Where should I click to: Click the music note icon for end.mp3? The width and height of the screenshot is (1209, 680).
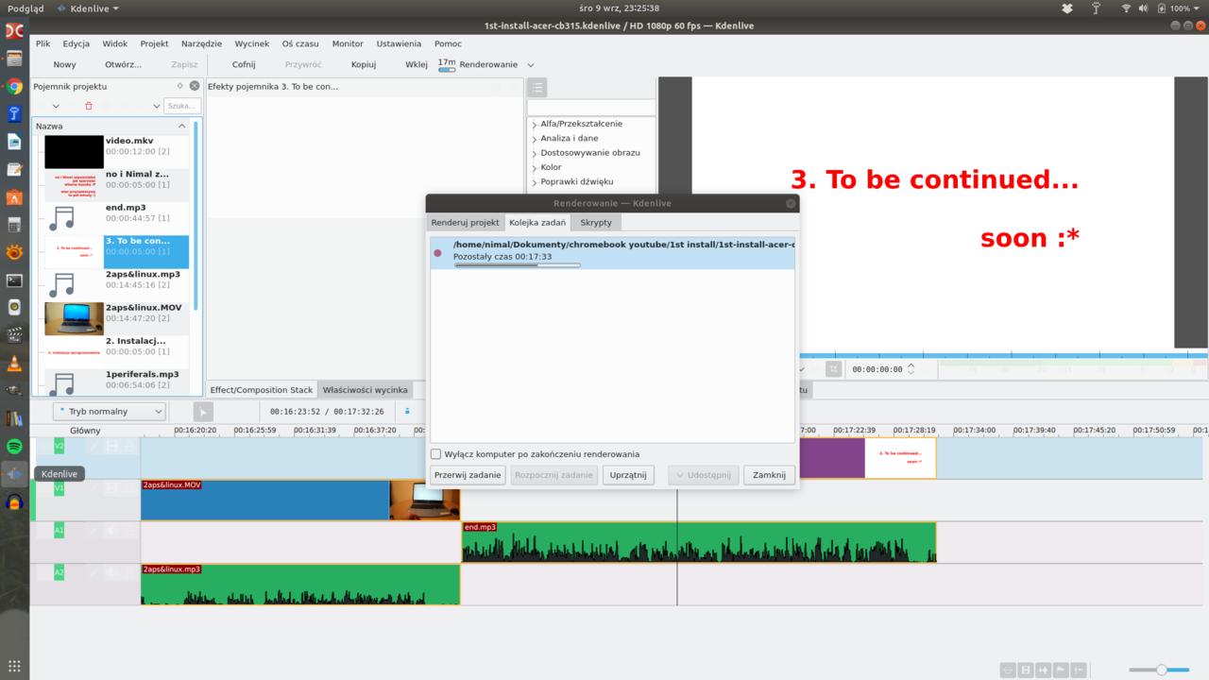click(x=62, y=218)
